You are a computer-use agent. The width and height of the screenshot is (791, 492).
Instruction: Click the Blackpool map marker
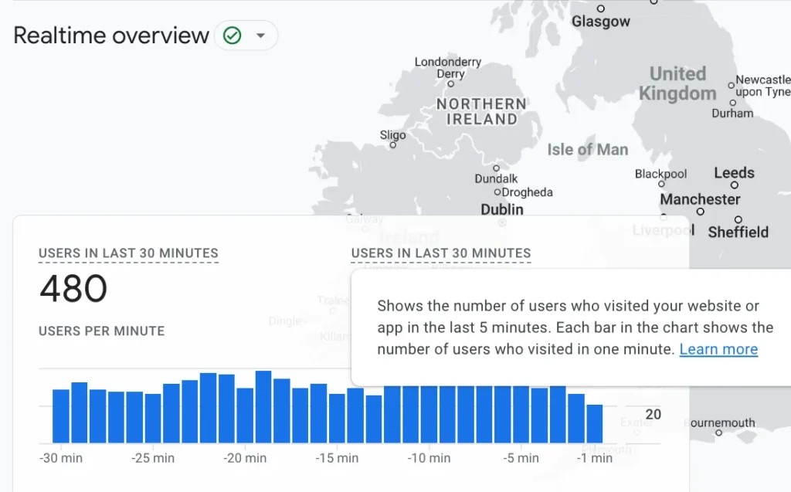click(661, 185)
